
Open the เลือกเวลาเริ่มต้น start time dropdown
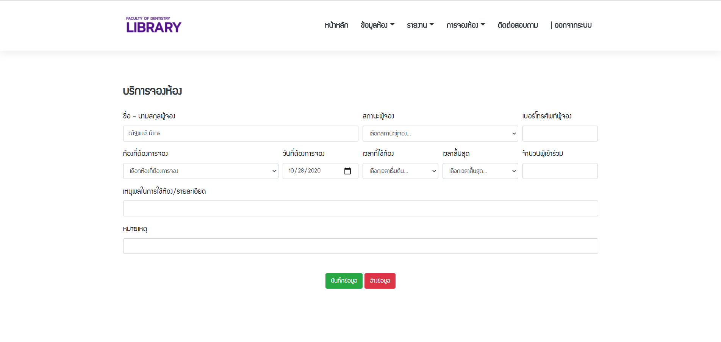pos(400,171)
